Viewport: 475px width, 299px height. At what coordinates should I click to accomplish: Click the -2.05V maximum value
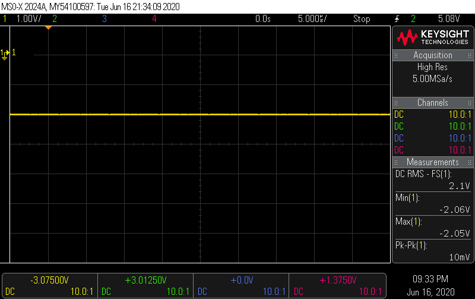point(455,234)
